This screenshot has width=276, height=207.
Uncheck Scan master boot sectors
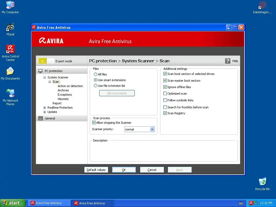coord(165,80)
